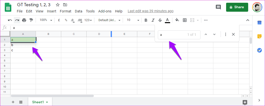
Task: Open the Default (Arial) font dropdown
Action: (x=109, y=20)
